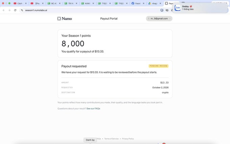The width and height of the screenshot is (230, 144).
Task: Open the Terms of Service footer link
Action: (111, 139)
